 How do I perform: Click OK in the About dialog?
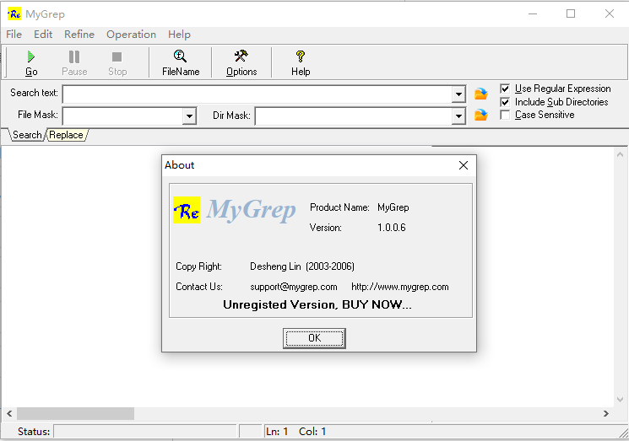tap(314, 338)
